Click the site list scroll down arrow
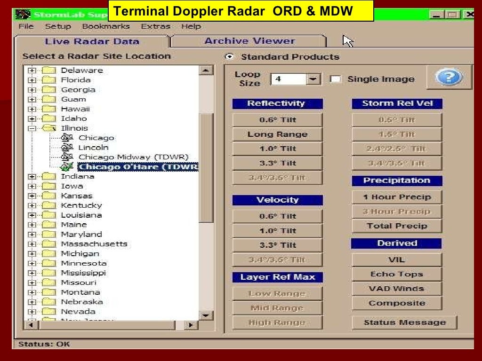This screenshot has width=482, height=361. 206,315
